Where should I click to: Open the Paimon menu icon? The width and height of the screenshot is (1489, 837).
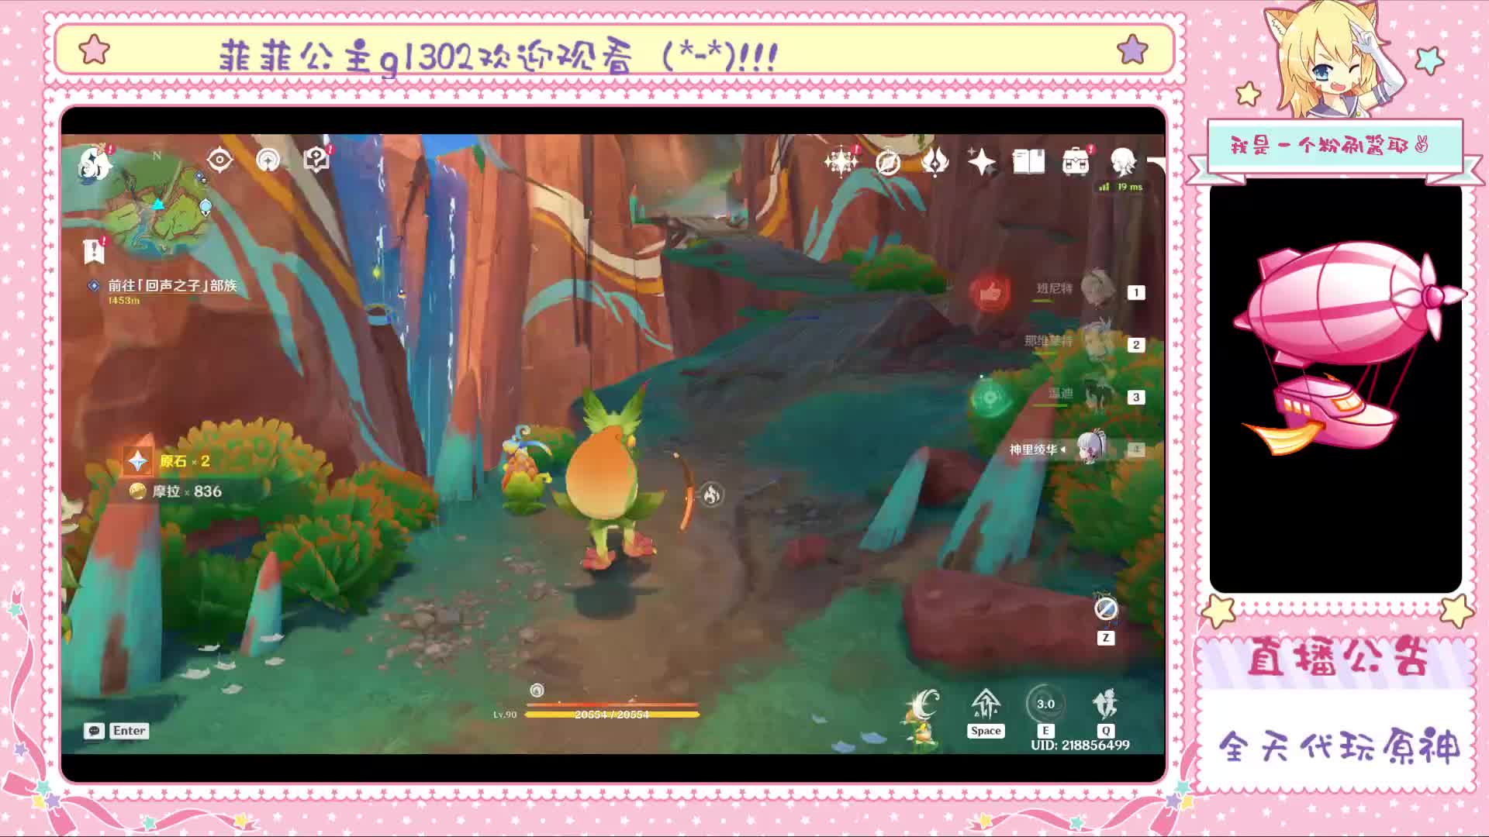(x=94, y=164)
